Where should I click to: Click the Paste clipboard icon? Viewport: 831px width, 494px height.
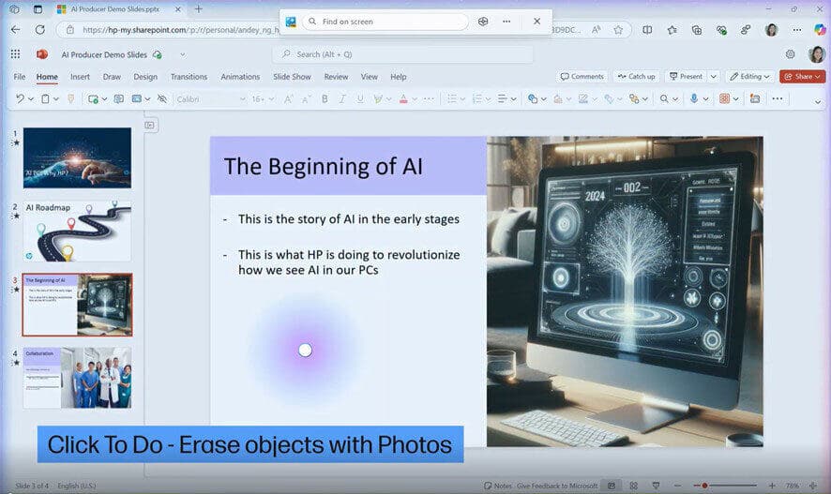[x=46, y=99]
